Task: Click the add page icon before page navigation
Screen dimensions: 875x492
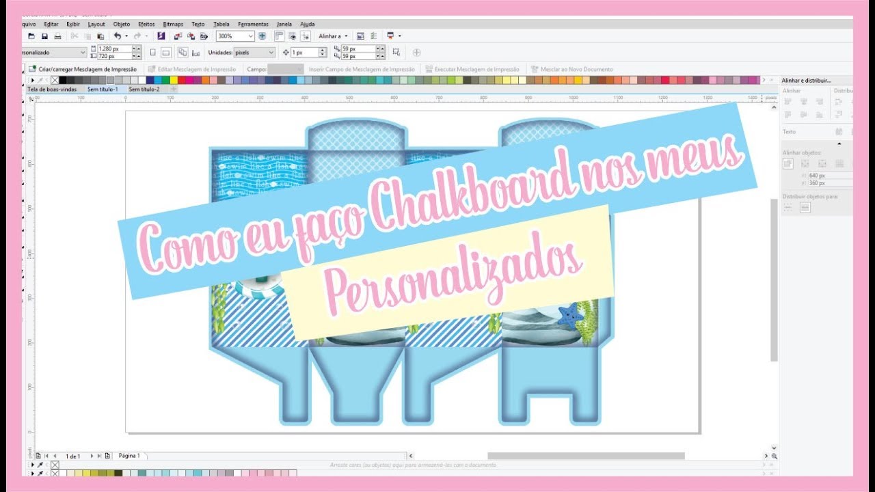Action: point(38,456)
